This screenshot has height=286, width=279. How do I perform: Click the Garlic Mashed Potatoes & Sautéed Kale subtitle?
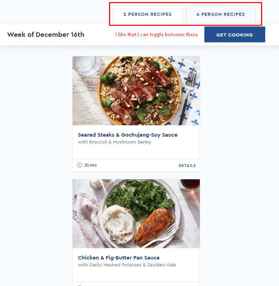coord(127,265)
